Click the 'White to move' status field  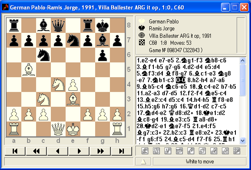(x=200, y=161)
